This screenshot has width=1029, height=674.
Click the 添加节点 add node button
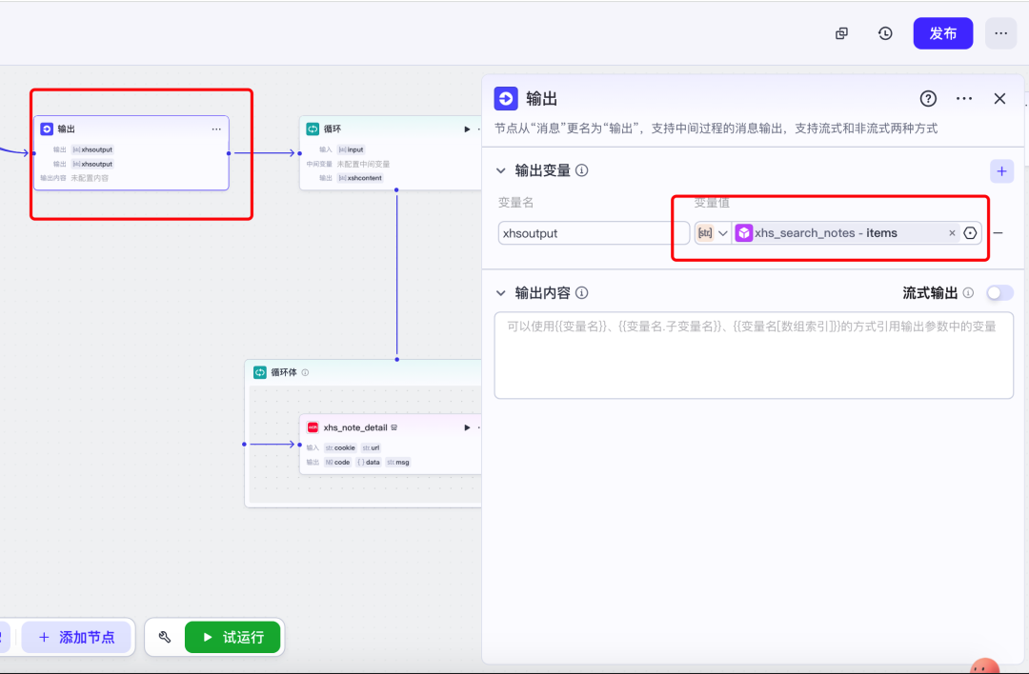tap(77, 637)
